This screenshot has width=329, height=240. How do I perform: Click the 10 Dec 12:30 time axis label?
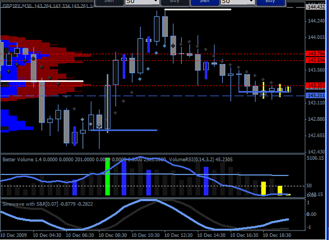point(178,235)
